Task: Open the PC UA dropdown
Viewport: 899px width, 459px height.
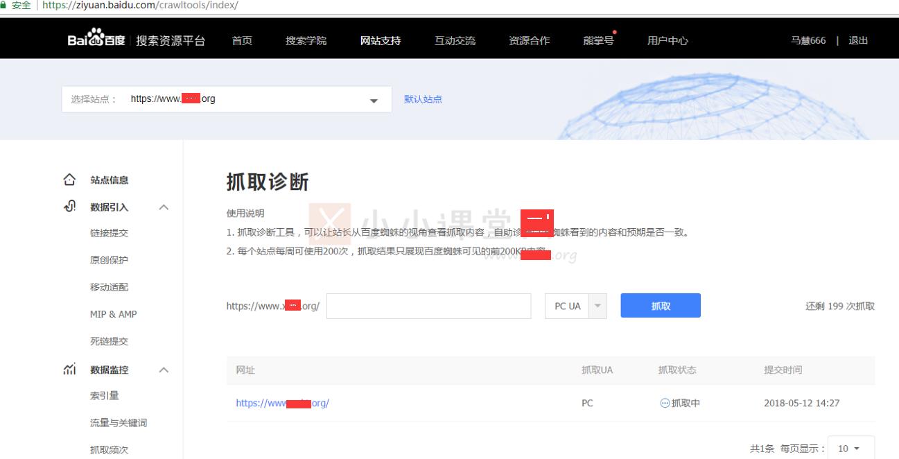Action: [597, 305]
